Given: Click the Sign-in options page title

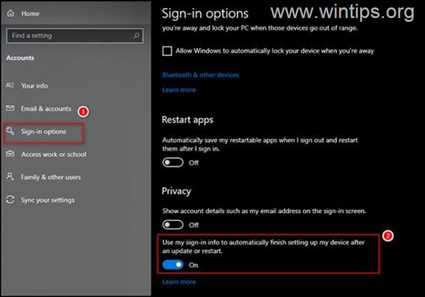Looking at the screenshot, I should pyautogui.click(x=205, y=14).
